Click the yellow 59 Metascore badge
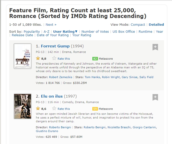The width and height of the screenshot is (172, 144). [x=95, y=109]
